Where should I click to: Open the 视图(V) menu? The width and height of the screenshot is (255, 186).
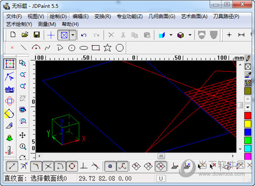pyautogui.click(x=36, y=17)
